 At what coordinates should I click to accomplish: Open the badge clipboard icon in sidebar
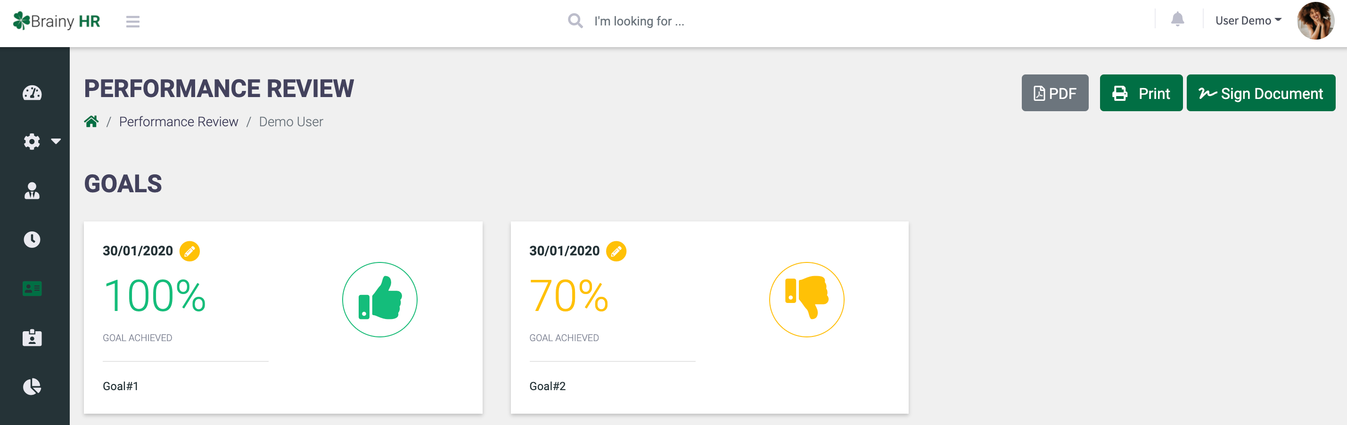pos(32,337)
